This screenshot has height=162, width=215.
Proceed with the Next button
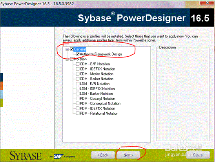(x=128, y=155)
